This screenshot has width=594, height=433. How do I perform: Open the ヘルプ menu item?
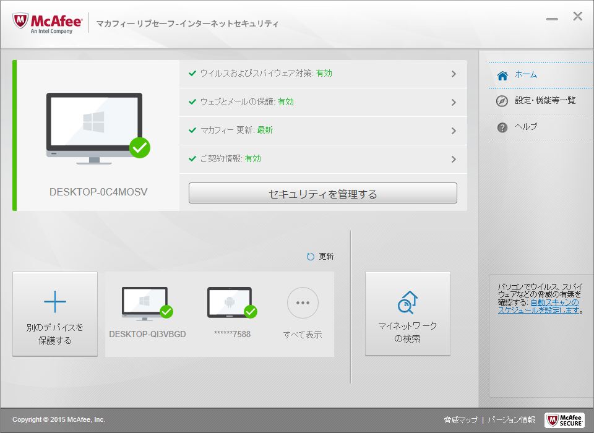pyautogui.click(x=526, y=127)
